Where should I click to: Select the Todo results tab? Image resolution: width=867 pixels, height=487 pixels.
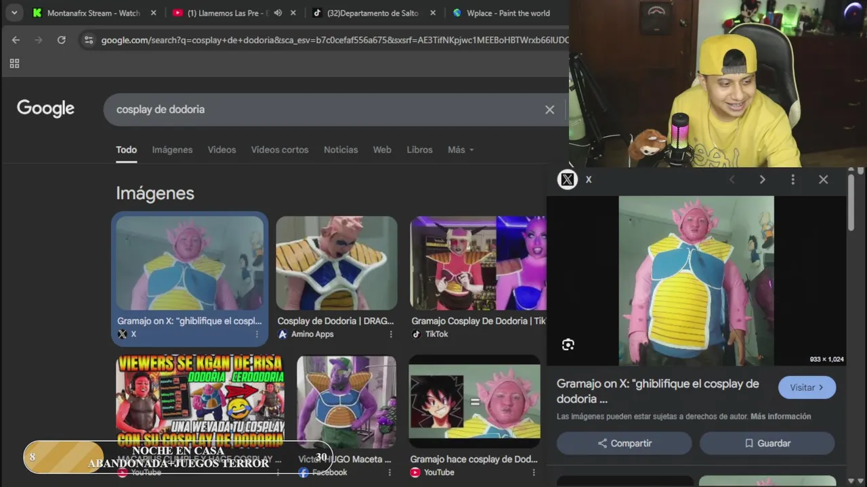(x=126, y=149)
